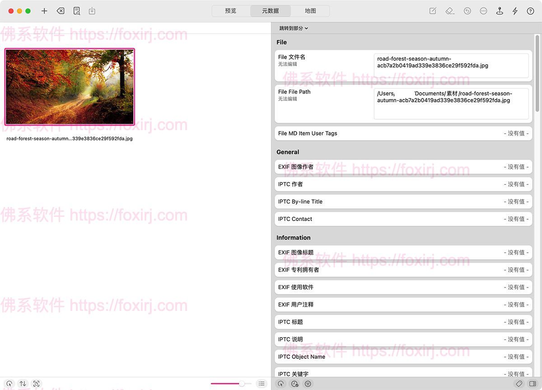This screenshot has height=390, width=542.
Task: Open the 跳转到部分 dropdown
Action: (294, 28)
